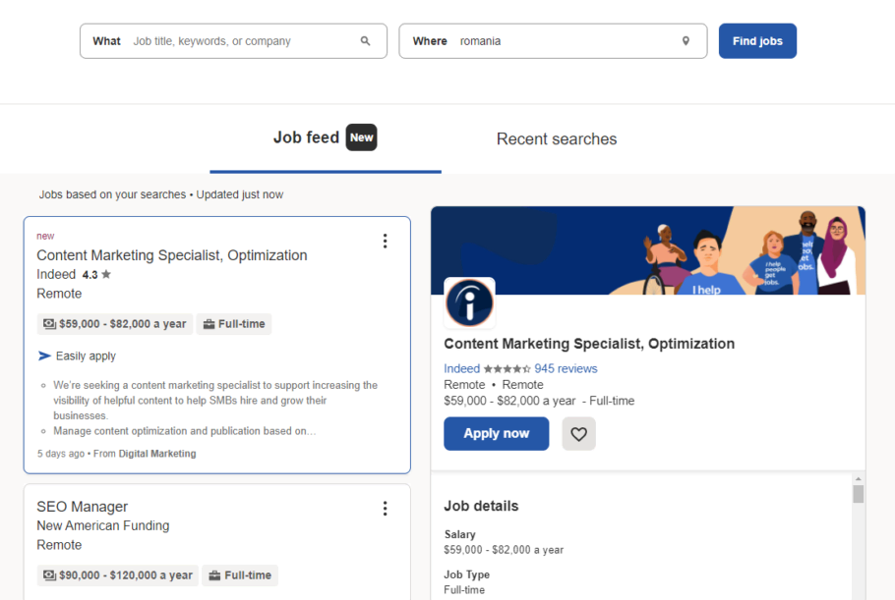Click the "$90,000 - $120,000 a year" salary tag
The height and width of the screenshot is (600, 895).
point(118,575)
